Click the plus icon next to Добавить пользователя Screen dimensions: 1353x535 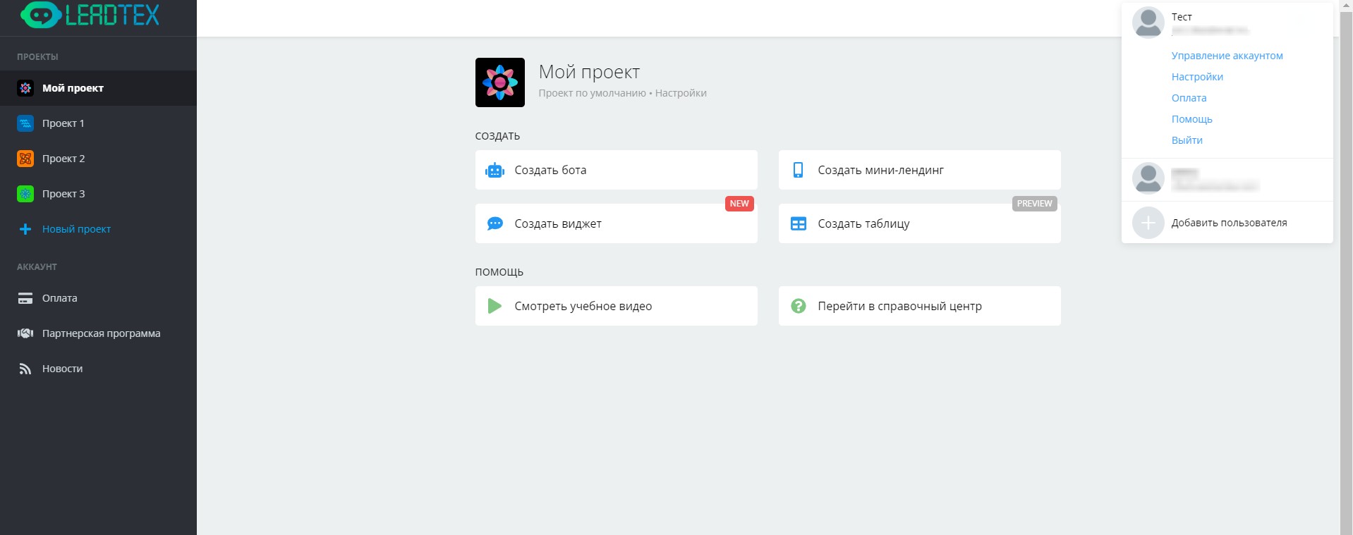pos(1148,223)
